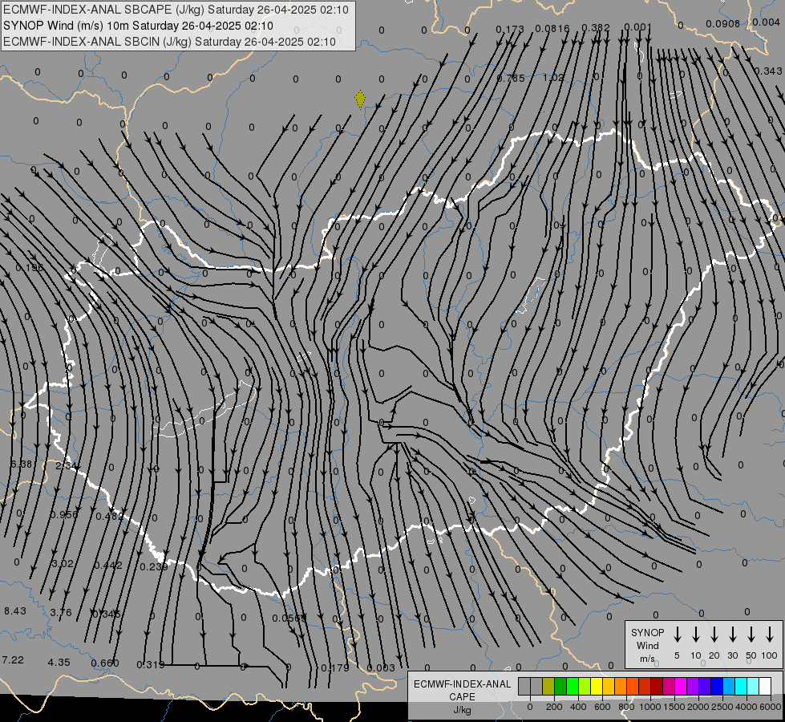Click the grid value 0.001
The width and height of the screenshot is (785, 722).
[637, 27]
